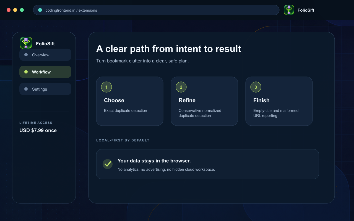Click the green maximize window dot
This screenshot has width=354, height=221.
coord(22,10)
